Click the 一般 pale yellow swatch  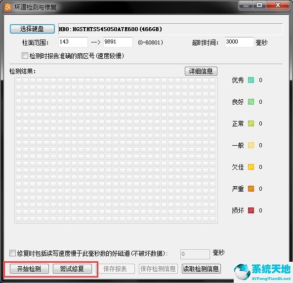pyautogui.click(x=251, y=145)
